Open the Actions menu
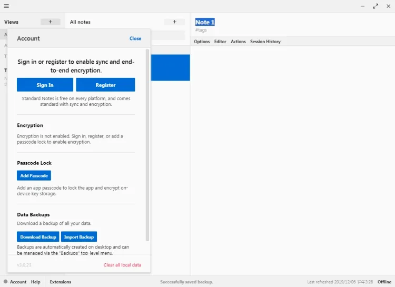Viewport: 395px width, 287px height. pyautogui.click(x=238, y=42)
